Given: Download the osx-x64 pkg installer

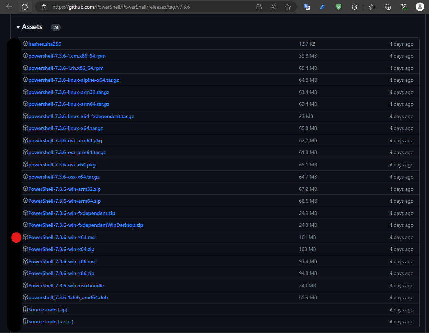Looking at the screenshot, I should tap(62, 165).
